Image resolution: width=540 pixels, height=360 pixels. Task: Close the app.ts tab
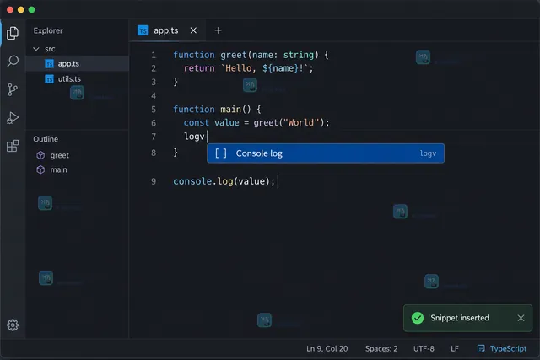193,30
